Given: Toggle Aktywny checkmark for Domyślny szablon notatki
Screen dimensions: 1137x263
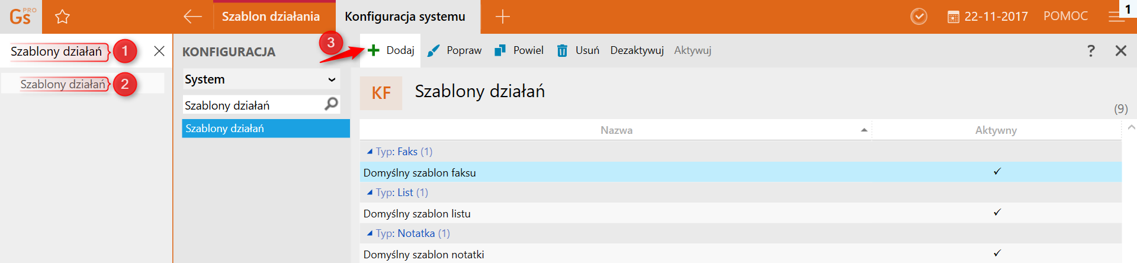Looking at the screenshot, I should pos(997,254).
